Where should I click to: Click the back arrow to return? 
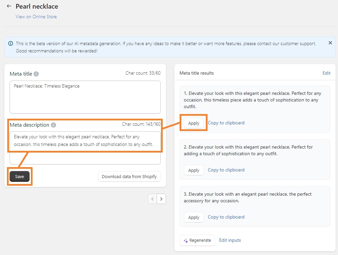[9, 6]
